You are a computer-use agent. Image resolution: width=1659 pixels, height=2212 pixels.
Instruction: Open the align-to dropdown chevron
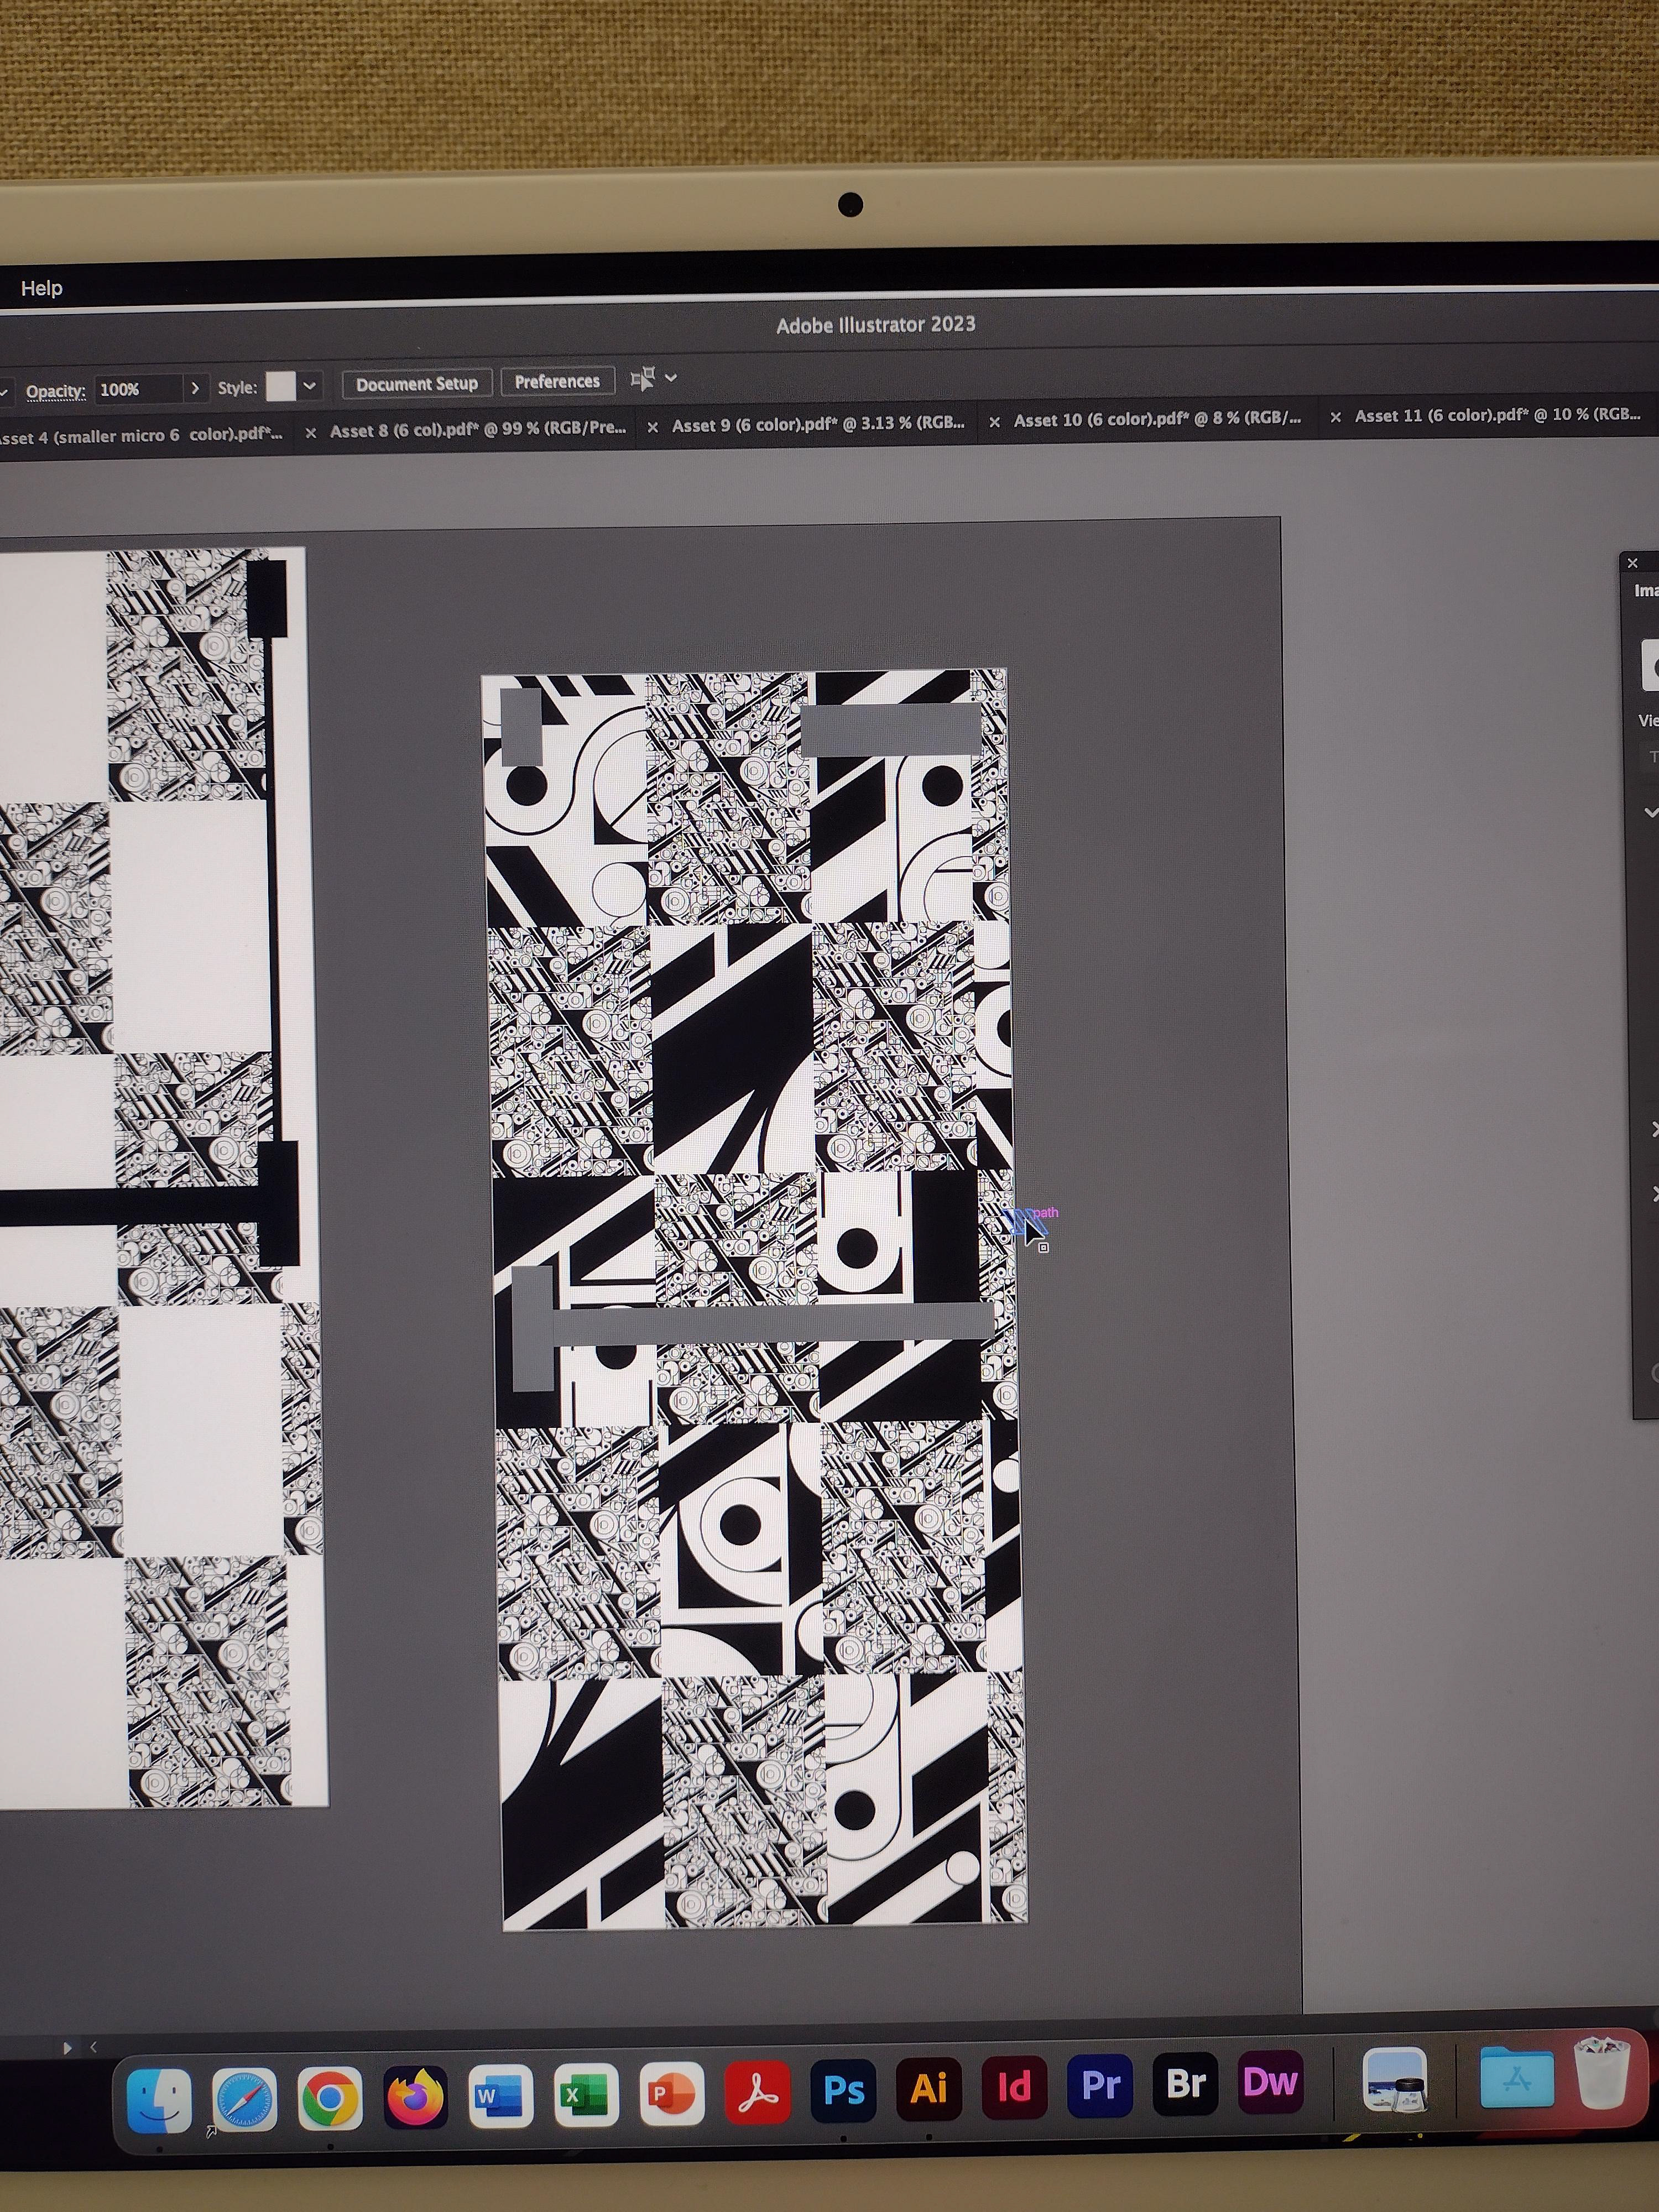pyautogui.click(x=671, y=377)
